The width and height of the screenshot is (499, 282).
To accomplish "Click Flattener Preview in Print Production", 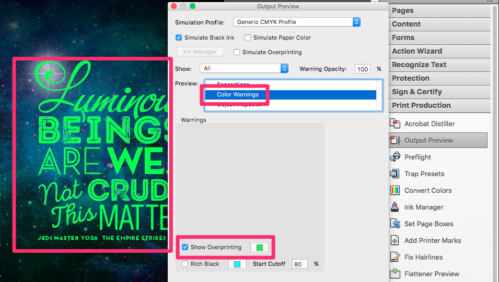I will 432,274.
